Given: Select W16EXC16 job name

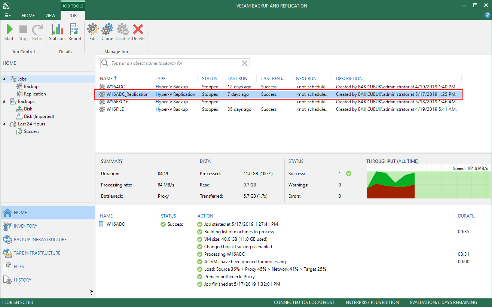Looking at the screenshot, I should point(116,102).
